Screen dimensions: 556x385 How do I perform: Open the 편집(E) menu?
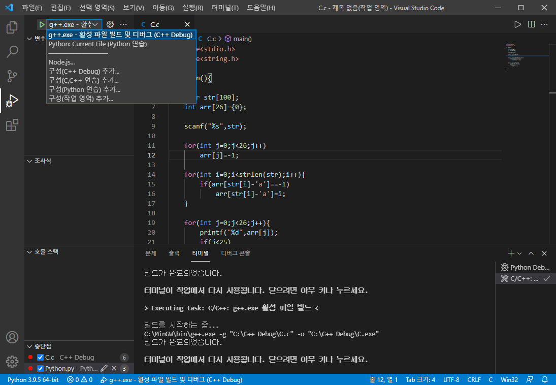[x=60, y=8]
